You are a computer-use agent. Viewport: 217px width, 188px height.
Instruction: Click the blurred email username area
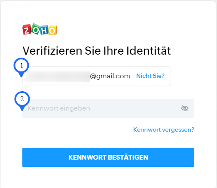tap(58, 77)
